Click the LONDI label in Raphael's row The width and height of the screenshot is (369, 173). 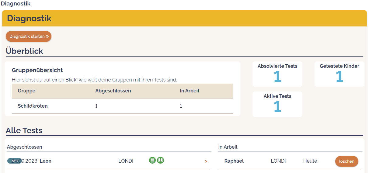pyautogui.click(x=278, y=161)
